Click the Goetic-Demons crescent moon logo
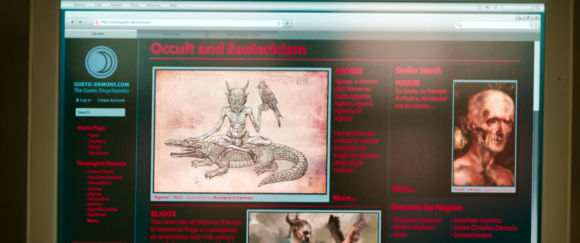 101,62
